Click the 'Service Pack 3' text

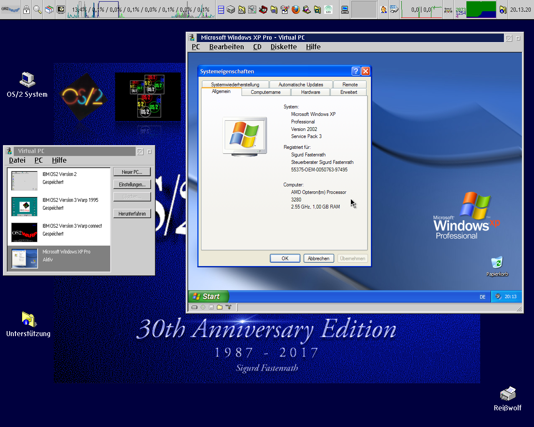(x=306, y=136)
